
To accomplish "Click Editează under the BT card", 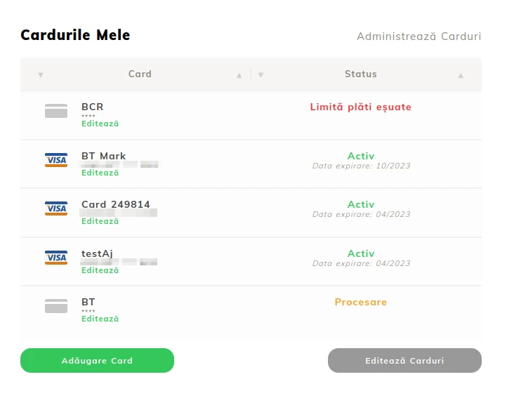I will pos(100,319).
